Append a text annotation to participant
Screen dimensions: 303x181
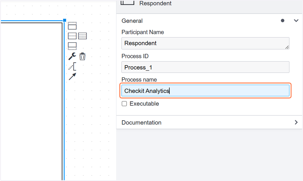click(x=72, y=67)
